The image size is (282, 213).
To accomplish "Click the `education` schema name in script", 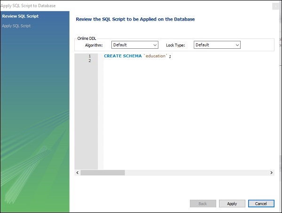I will [156, 56].
